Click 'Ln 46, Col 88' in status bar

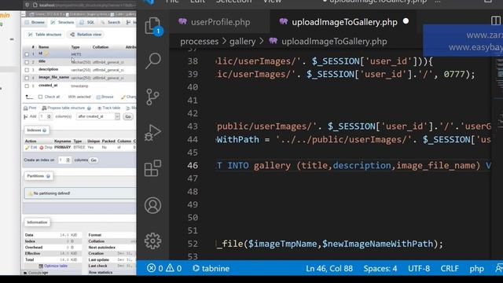(x=329, y=268)
